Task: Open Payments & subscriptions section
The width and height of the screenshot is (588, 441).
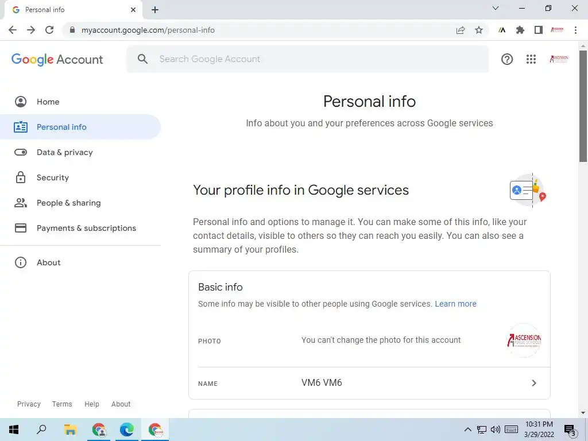Action: point(80,228)
